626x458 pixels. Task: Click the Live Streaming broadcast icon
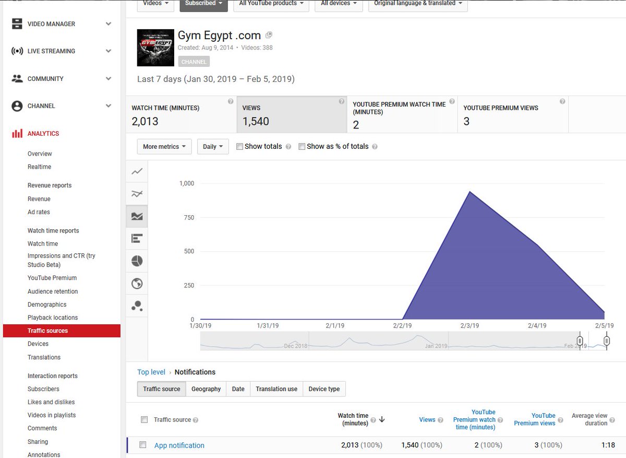(17, 51)
